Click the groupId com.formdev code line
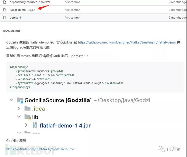The height and width of the screenshot is (157, 187). pos(40,71)
